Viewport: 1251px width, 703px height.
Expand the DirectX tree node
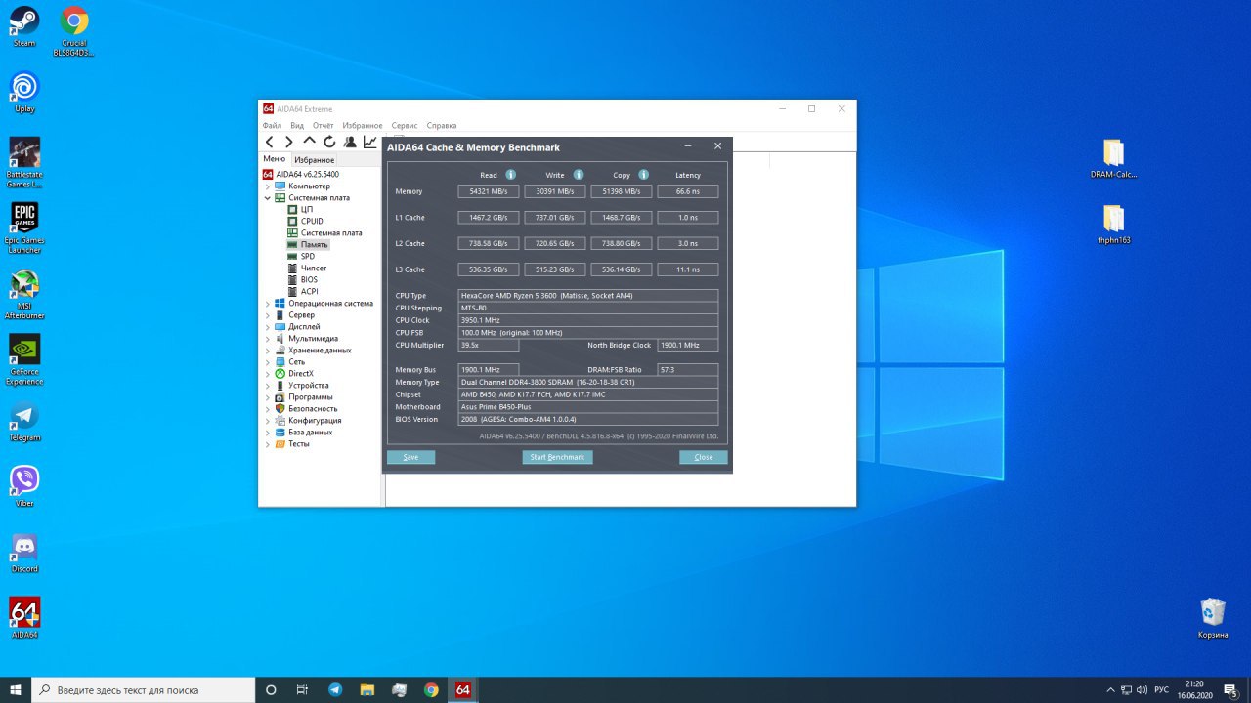pos(268,373)
